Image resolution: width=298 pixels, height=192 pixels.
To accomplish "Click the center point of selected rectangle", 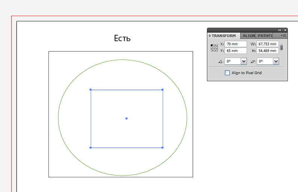I will 127,119.
